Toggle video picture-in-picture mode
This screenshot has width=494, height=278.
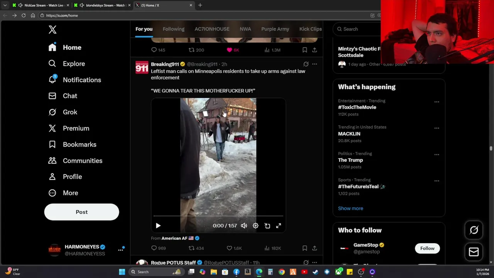(267, 225)
